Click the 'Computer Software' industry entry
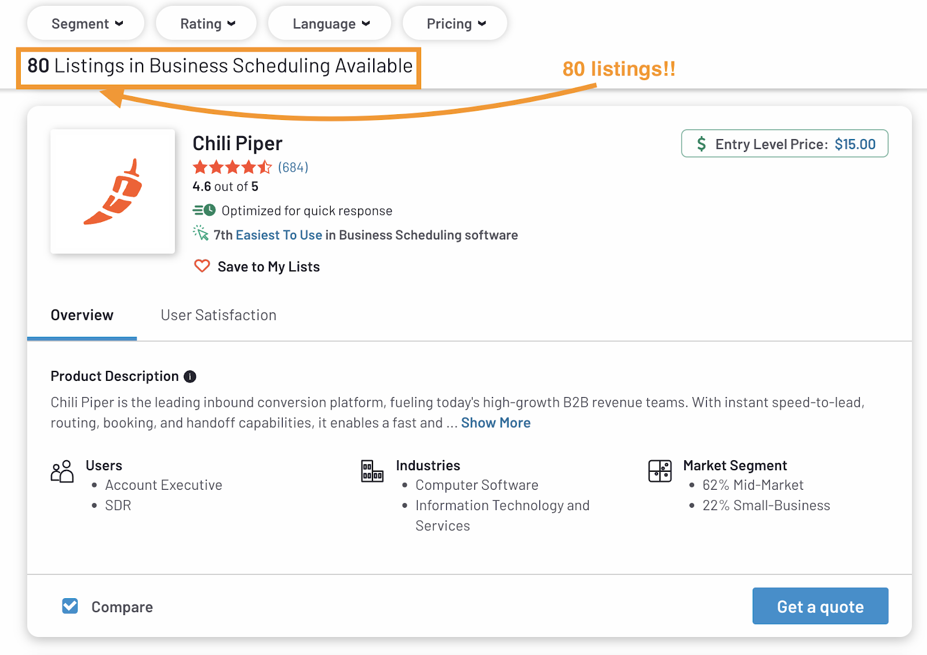This screenshot has height=655, width=927. point(477,485)
